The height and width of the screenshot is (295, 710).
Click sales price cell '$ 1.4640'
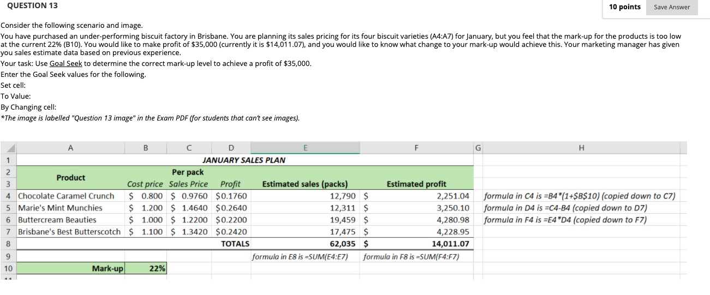coord(189,208)
